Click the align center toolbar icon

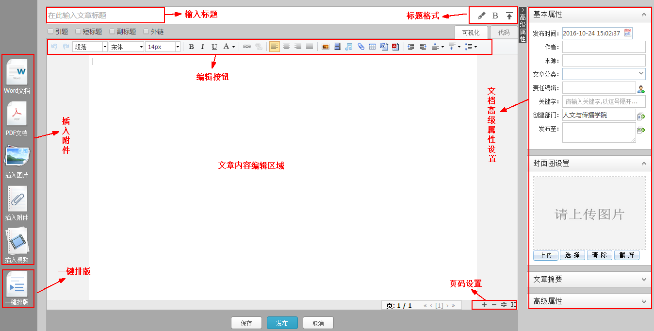click(x=286, y=47)
